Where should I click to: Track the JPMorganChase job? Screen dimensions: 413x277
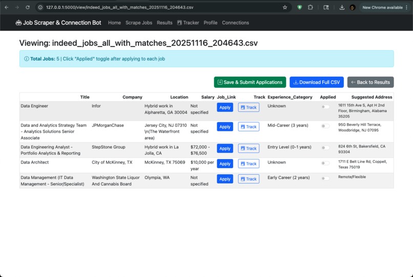(x=249, y=127)
